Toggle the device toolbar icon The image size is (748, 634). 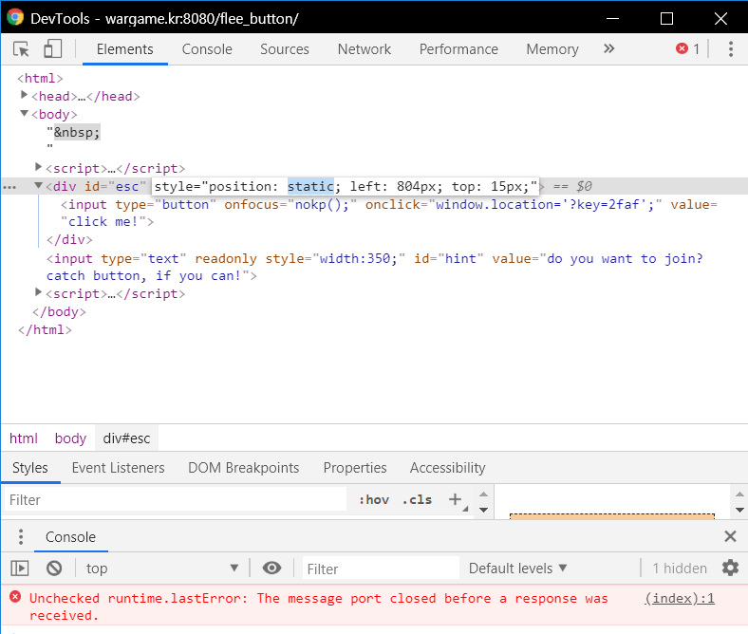pos(52,49)
